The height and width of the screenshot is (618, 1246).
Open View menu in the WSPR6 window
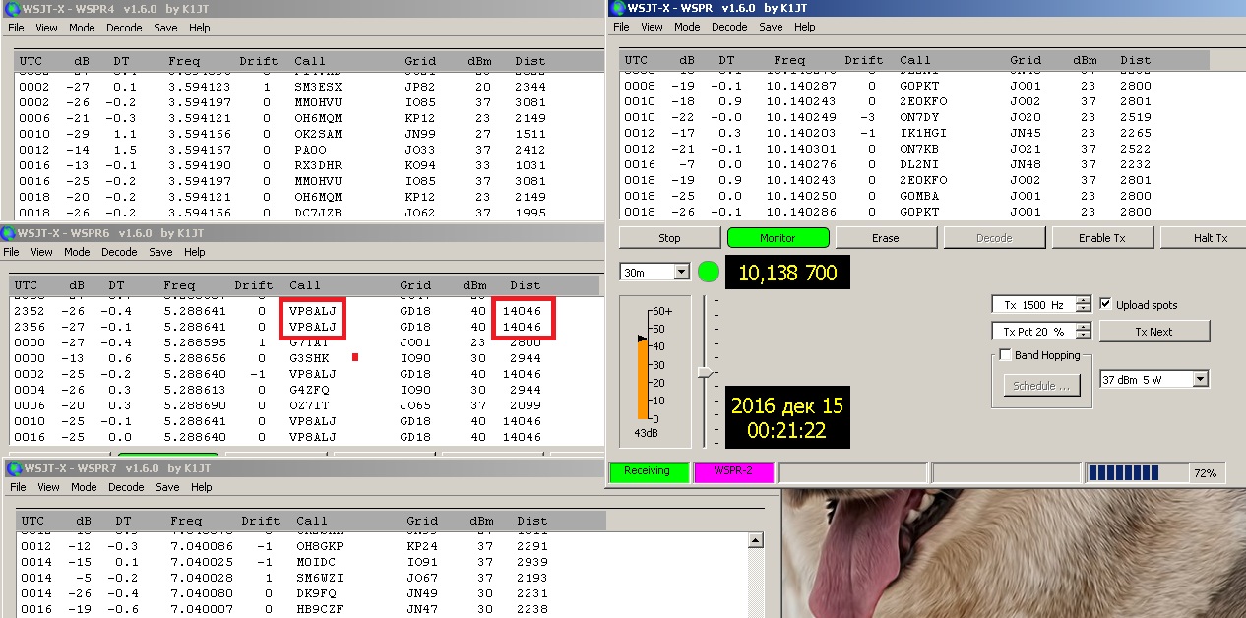point(43,252)
